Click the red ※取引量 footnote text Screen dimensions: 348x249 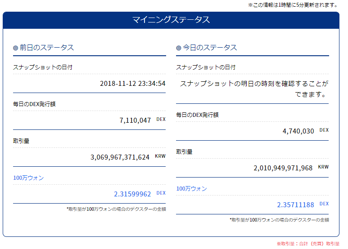coord(307,244)
